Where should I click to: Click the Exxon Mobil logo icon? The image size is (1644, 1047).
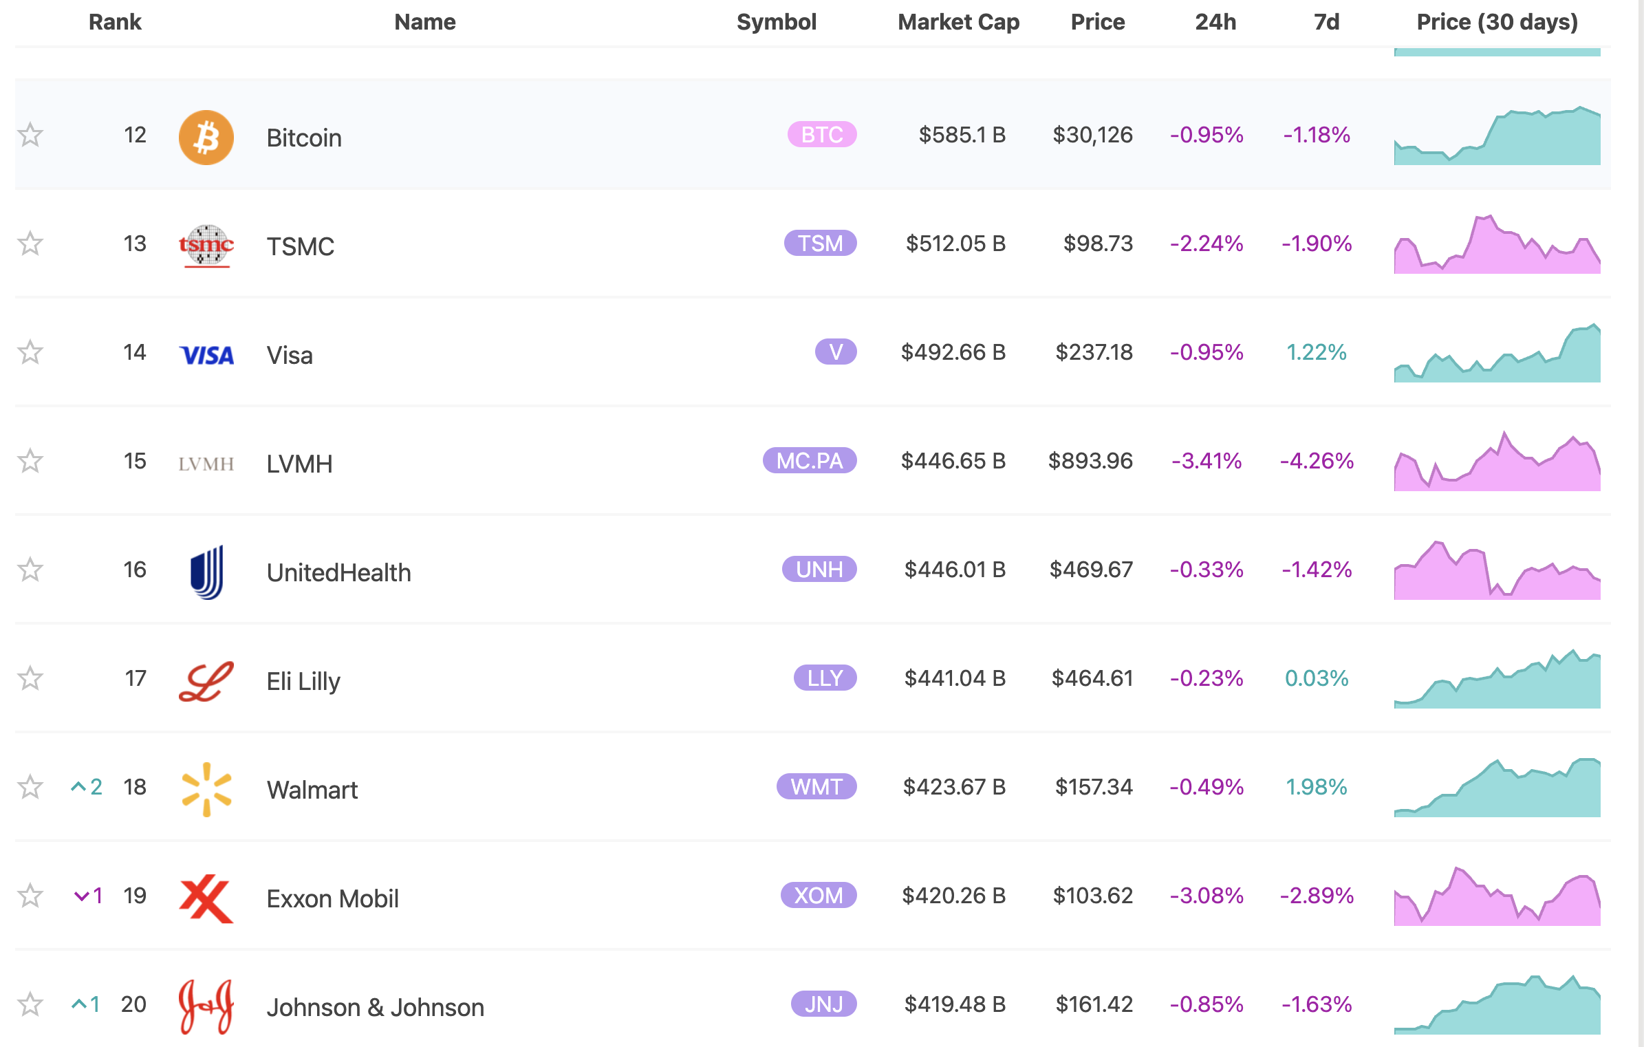coord(206,898)
